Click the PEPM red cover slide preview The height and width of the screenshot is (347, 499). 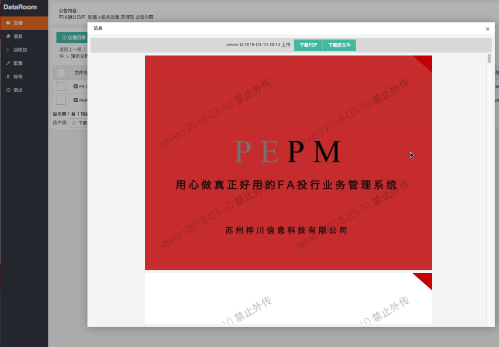(288, 163)
